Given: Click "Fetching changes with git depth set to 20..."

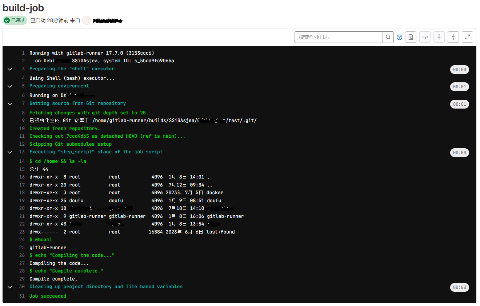Looking at the screenshot, I should (x=92, y=113).
